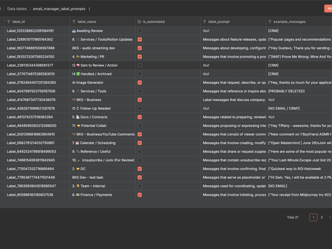This screenshot has width=332, height=249.
Task: Click the text type icon beside label_id
Action: tap(9, 22)
